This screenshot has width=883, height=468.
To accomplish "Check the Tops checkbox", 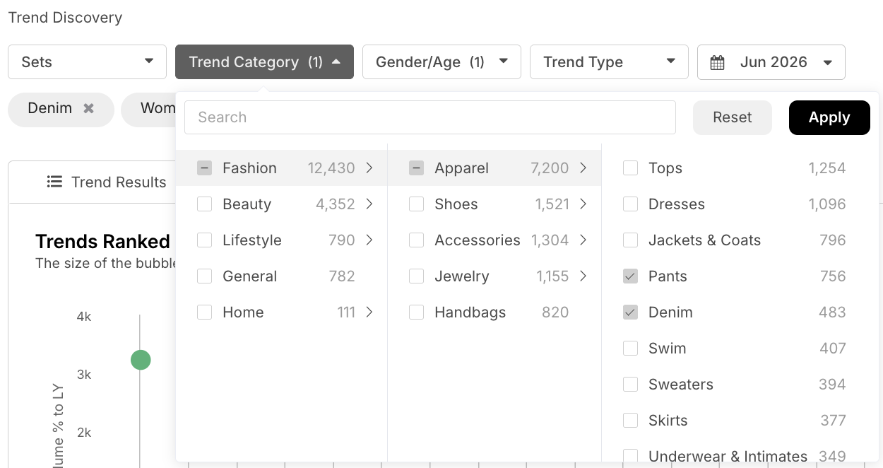I will pyautogui.click(x=630, y=168).
